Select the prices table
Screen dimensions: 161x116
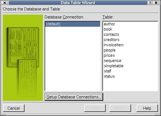pos(109,56)
